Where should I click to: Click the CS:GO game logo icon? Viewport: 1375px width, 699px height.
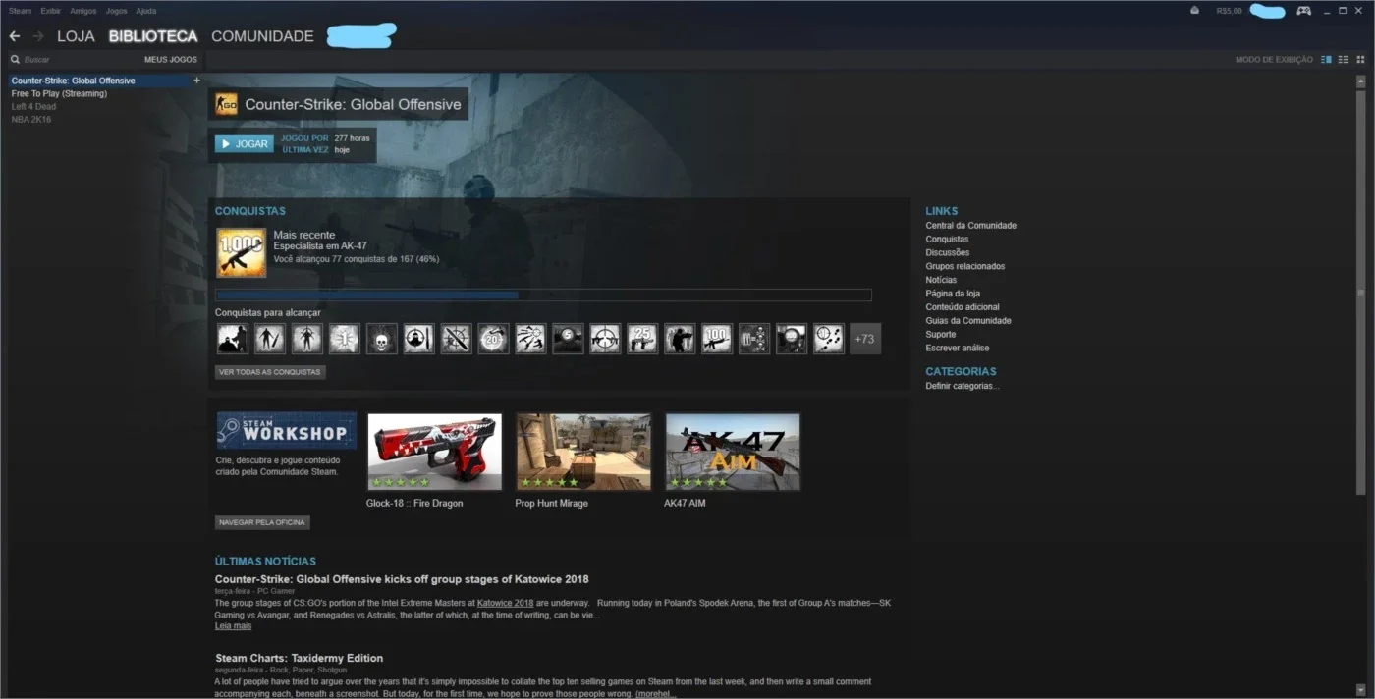pos(226,105)
